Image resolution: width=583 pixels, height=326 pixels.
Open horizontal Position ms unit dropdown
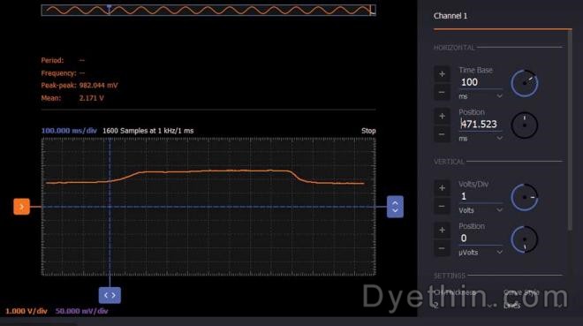click(481, 139)
